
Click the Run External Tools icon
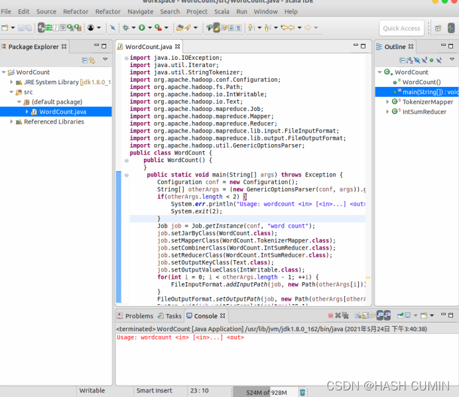pos(158,28)
